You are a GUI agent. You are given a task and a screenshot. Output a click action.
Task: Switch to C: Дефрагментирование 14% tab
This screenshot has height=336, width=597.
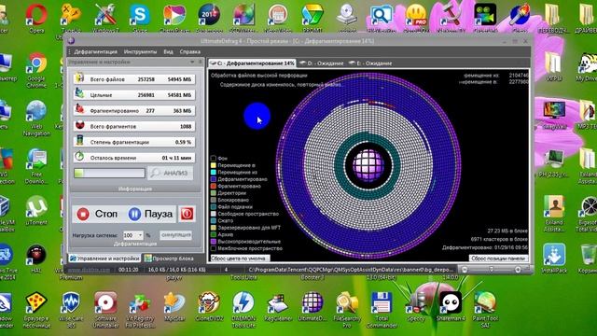(252, 63)
